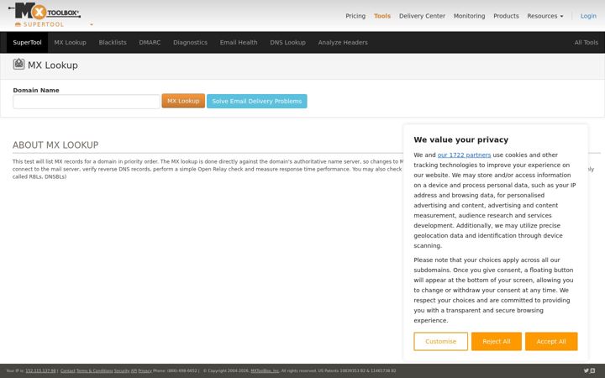Viewport: 605px width, 378px height.
Task: Open the Twitter icon in the footer
Action: [587, 370]
